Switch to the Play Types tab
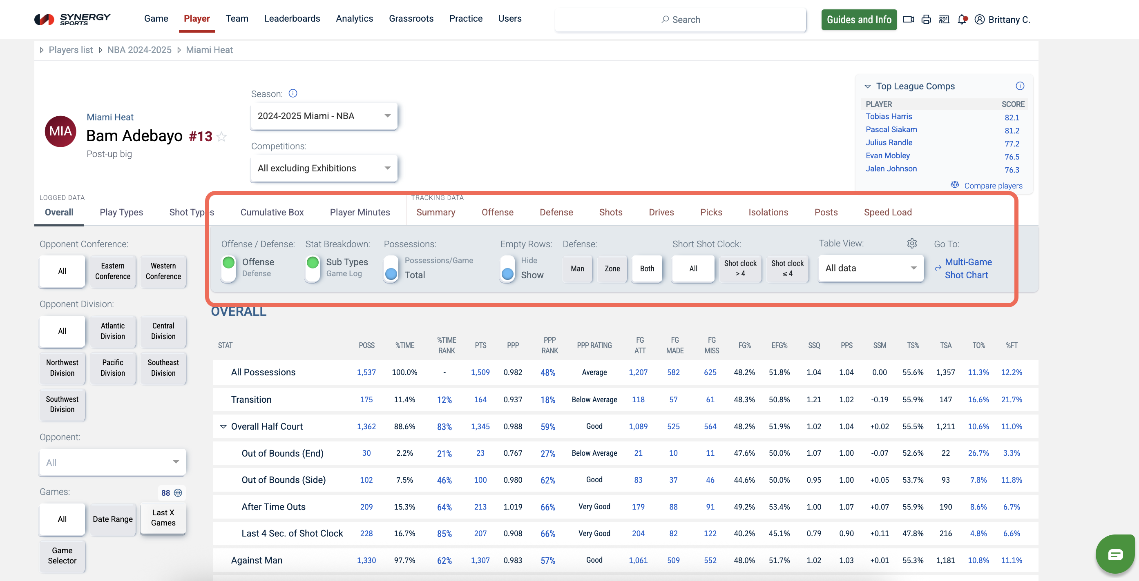The height and width of the screenshot is (581, 1139). (121, 212)
